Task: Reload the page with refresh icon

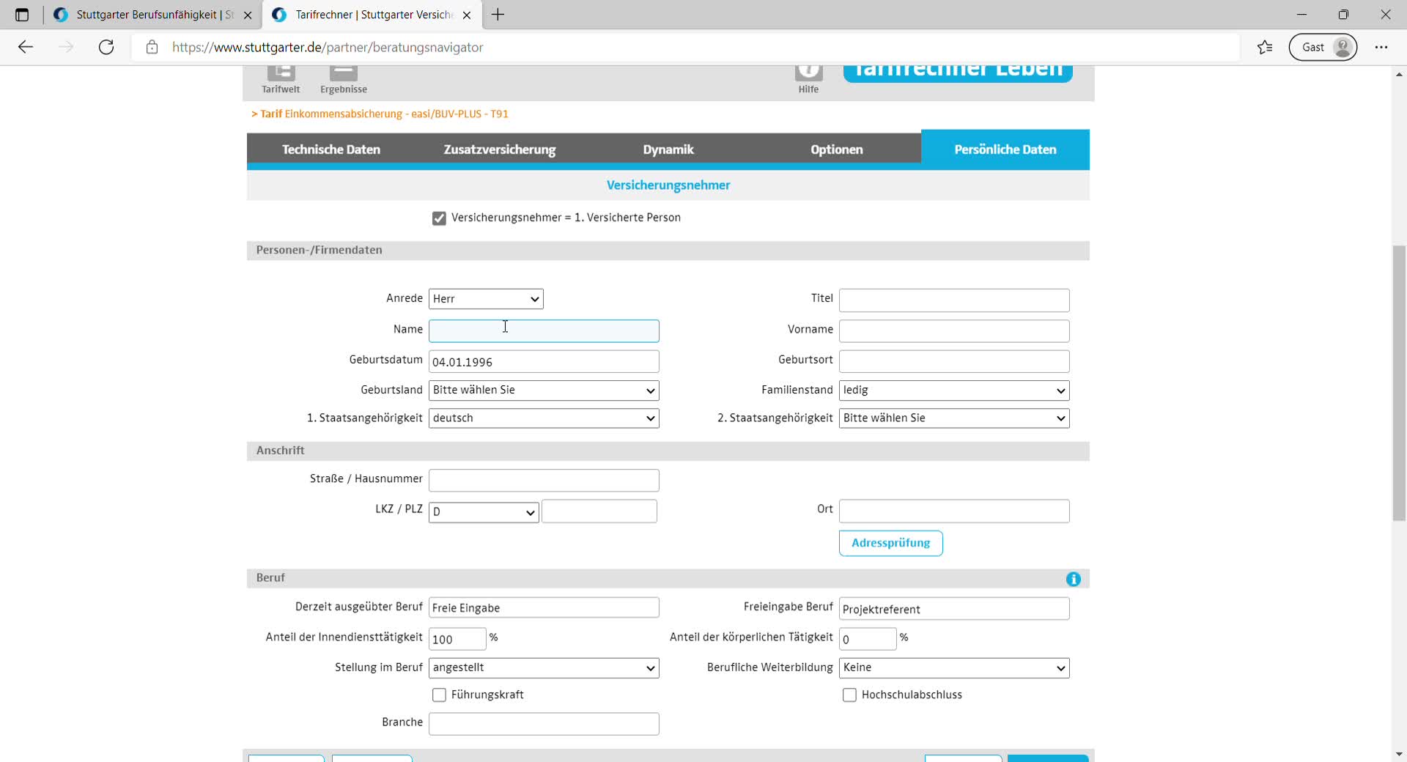Action: pyautogui.click(x=106, y=48)
